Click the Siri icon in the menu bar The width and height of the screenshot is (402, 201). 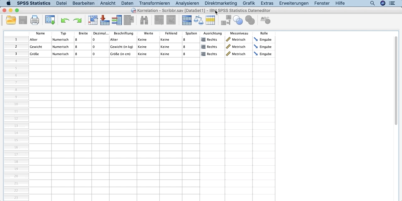click(383, 3)
